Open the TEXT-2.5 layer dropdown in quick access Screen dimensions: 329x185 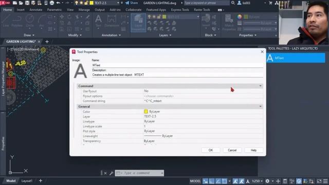[118, 3]
